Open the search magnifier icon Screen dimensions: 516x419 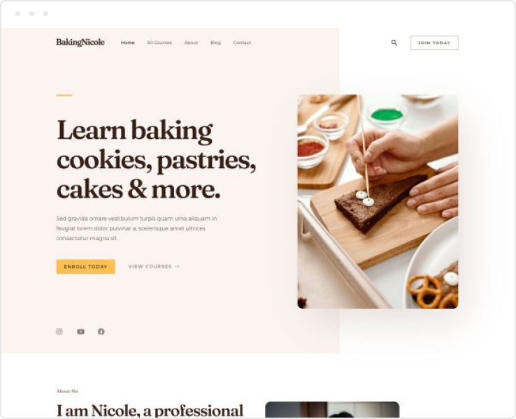(394, 43)
